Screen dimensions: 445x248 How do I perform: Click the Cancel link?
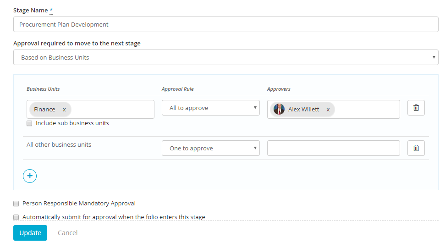tap(67, 233)
